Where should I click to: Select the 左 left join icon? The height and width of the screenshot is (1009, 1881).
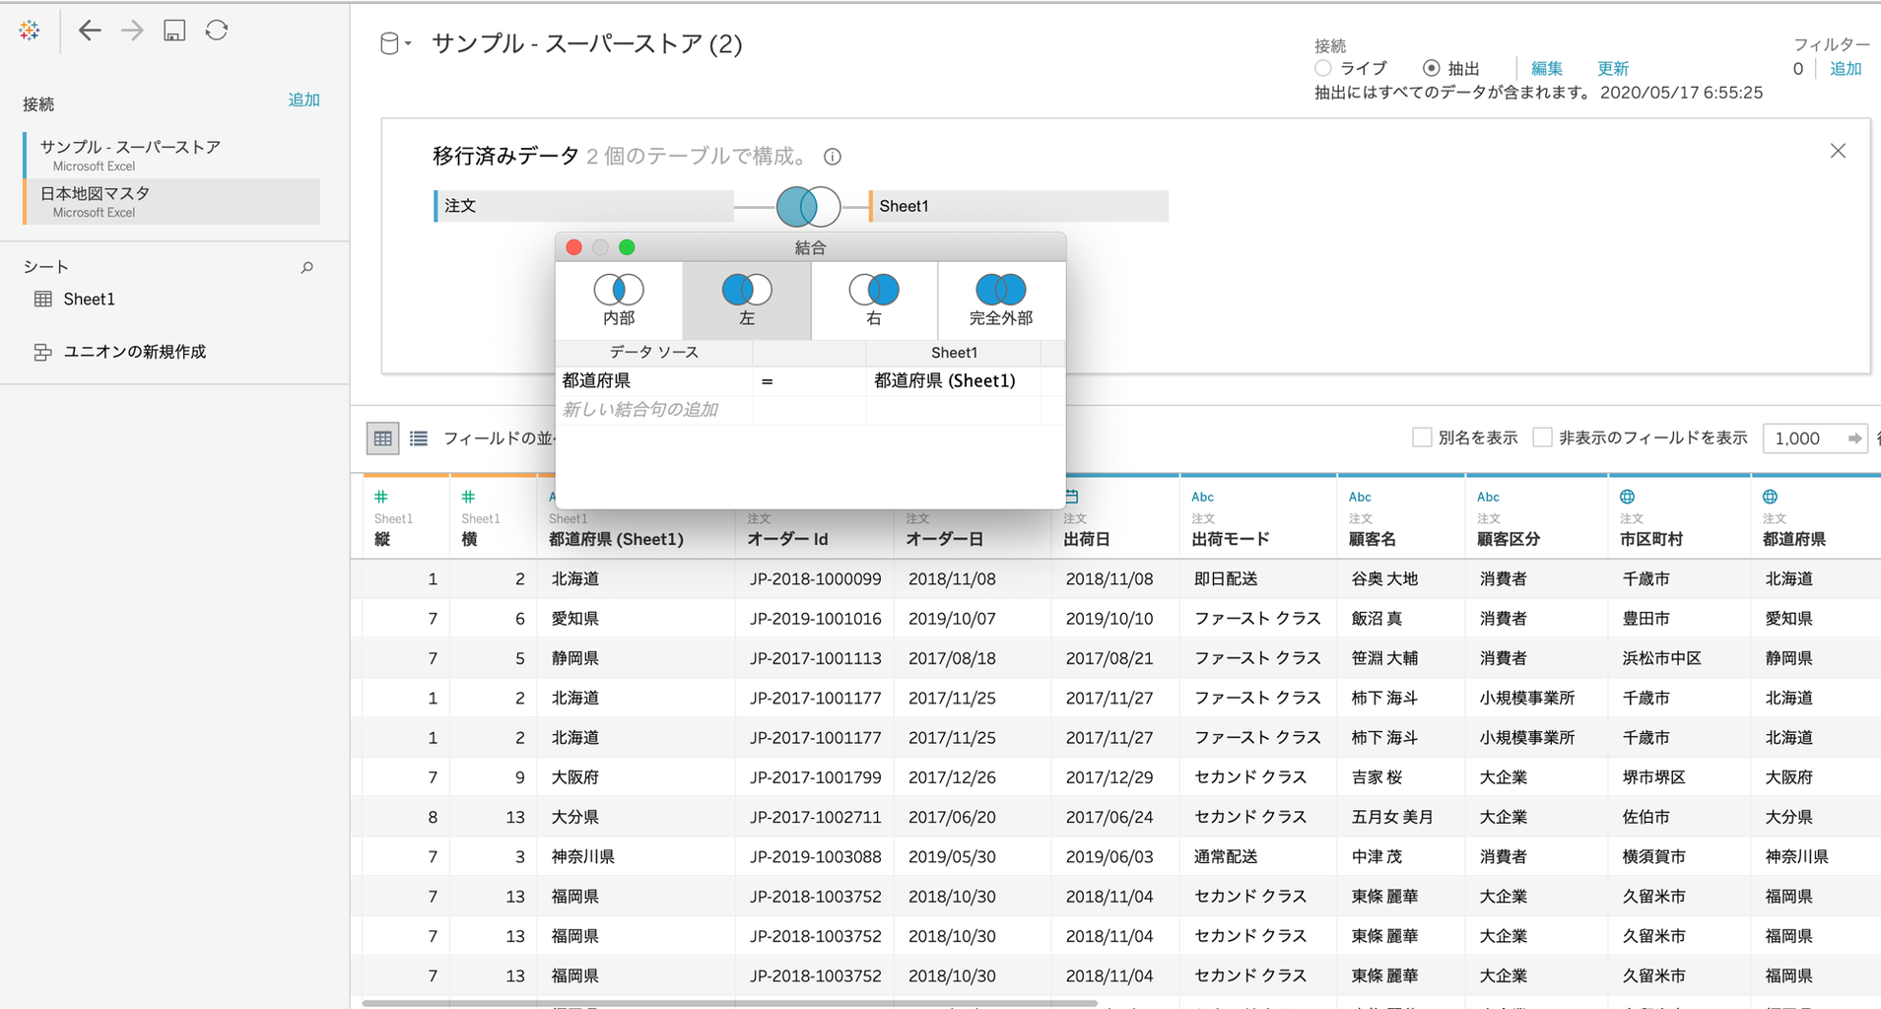point(747,301)
